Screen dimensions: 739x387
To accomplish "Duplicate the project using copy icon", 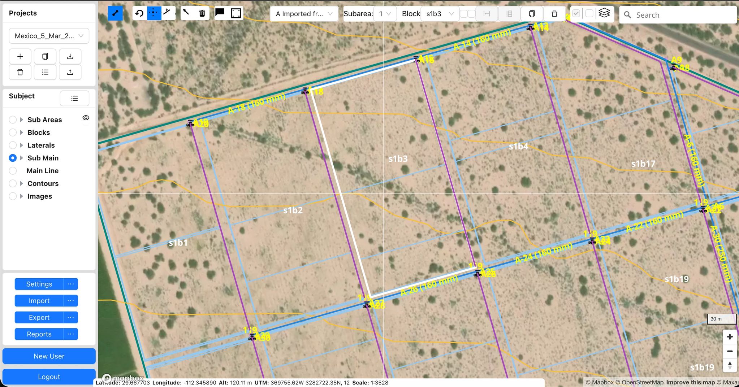I will pyautogui.click(x=45, y=56).
